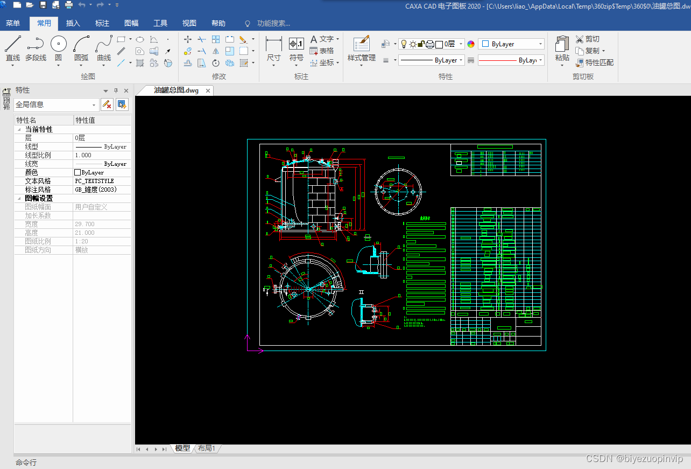This screenshot has height=469, width=691.
Task: Switch to the 插入 ribbon tab
Action: pyautogui.click(x=73, y=23)
